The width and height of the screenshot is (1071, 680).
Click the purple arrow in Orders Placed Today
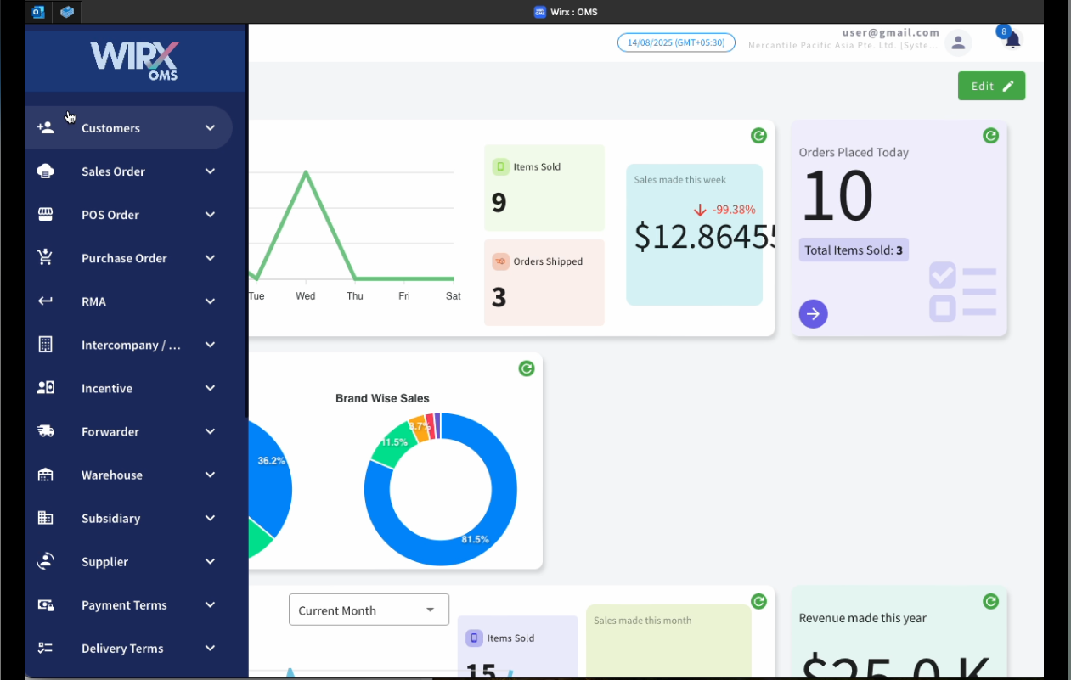pos(813,314)
